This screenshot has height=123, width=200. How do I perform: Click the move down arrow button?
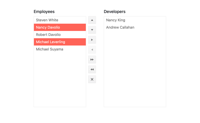tap(92, 30)
